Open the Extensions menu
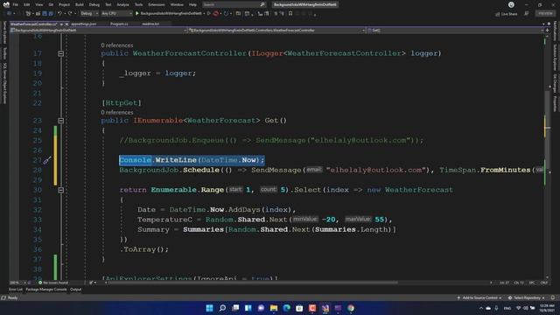This screenshot has width=560, height=315. point(157,4)
